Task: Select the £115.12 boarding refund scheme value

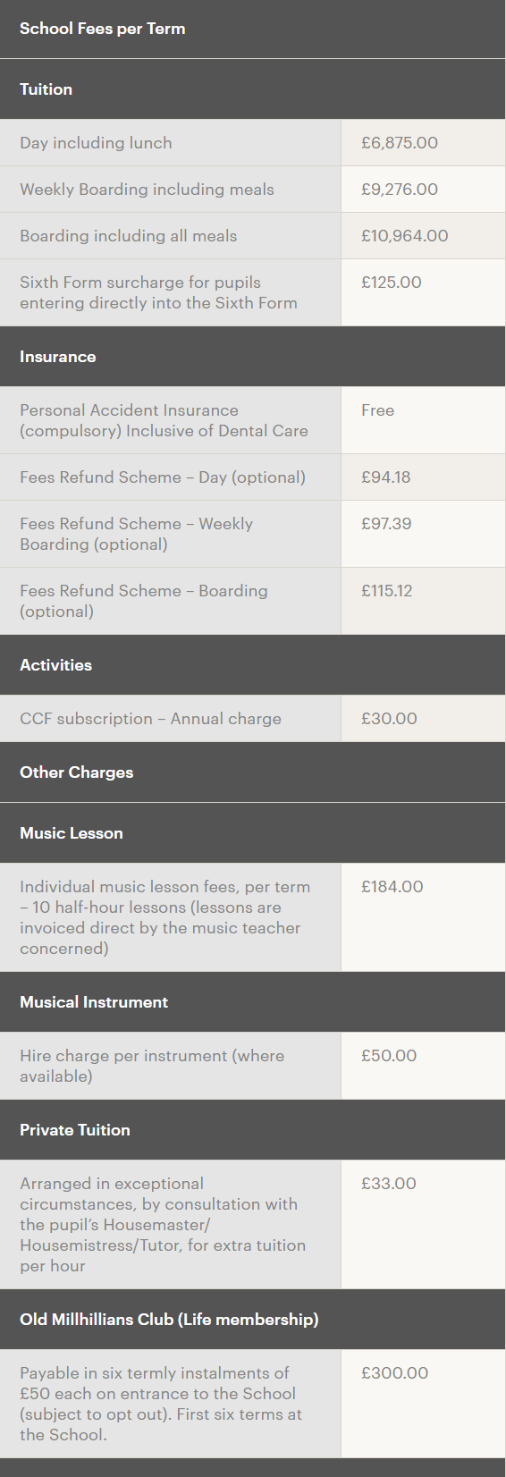Action: coord(387,591)
